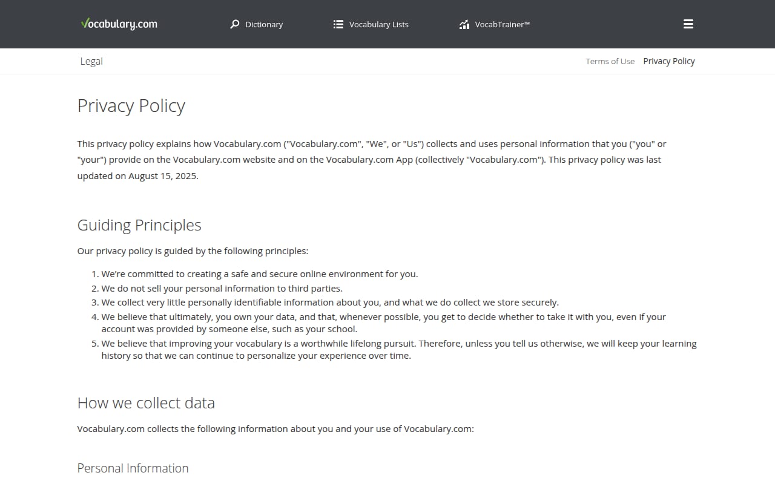Open the hamburger menu
Image resolution: width=775 pixels, height=484 pixels.
pos(688,24)
